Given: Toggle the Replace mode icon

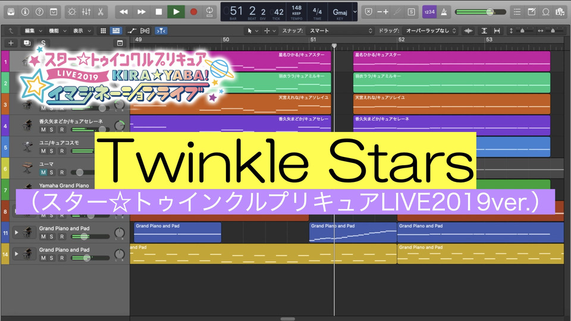Looking at the screenshot, I should (369, 12).
